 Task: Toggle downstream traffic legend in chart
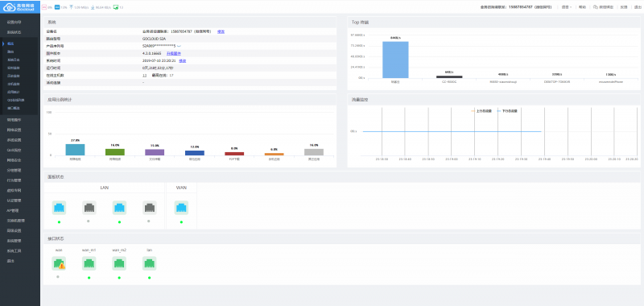(x=507, y=111)
